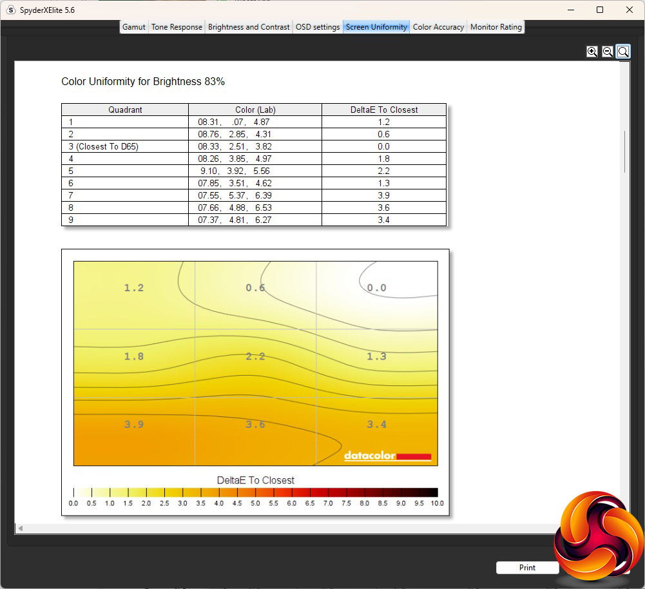Close the SpyderXElite window
Screen dimensions: 645x589
pyautogui.click(x=630, y=10)
